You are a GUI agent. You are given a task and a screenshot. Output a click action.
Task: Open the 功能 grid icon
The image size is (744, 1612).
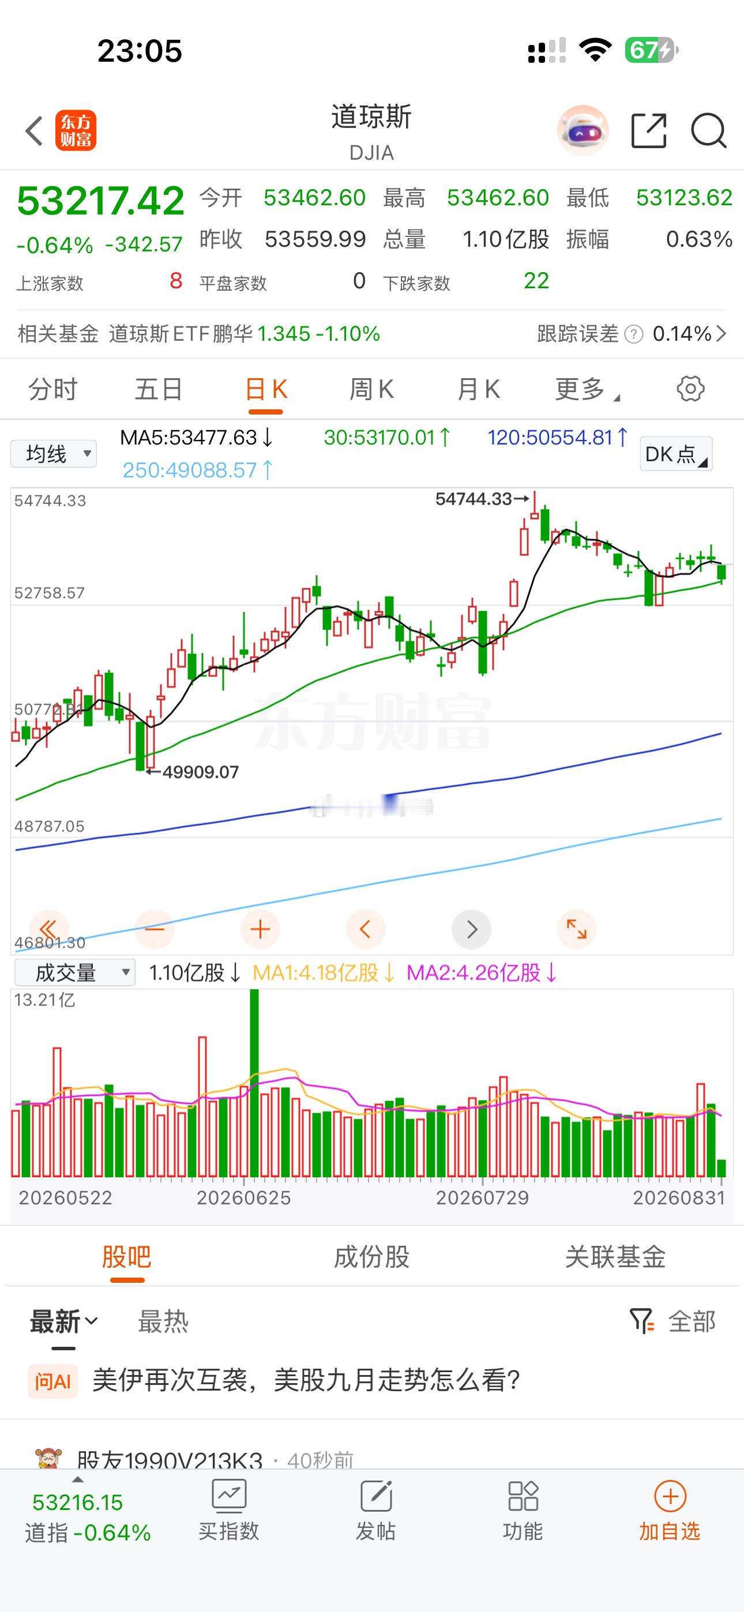pyautogui.click(x=523, y=1496)
